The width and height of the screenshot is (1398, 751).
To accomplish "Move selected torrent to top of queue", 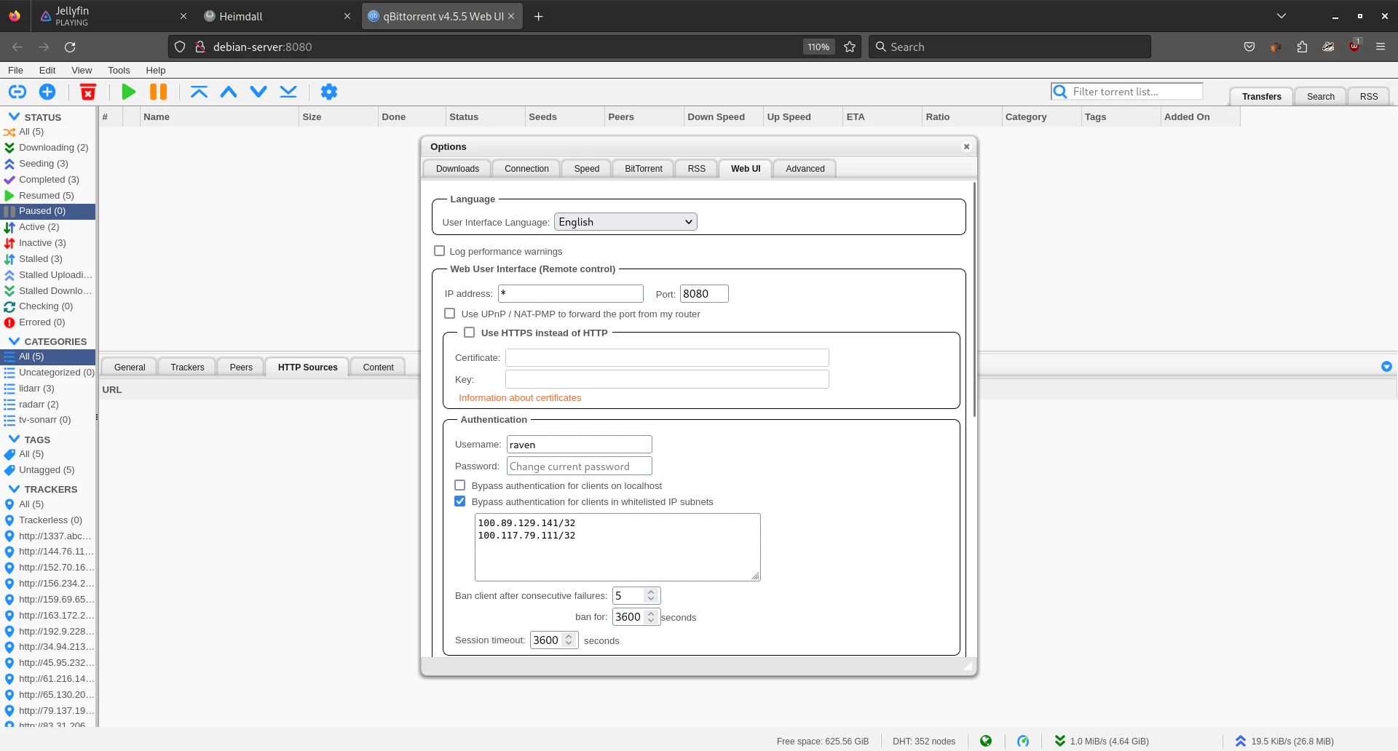I will (199, 92).
